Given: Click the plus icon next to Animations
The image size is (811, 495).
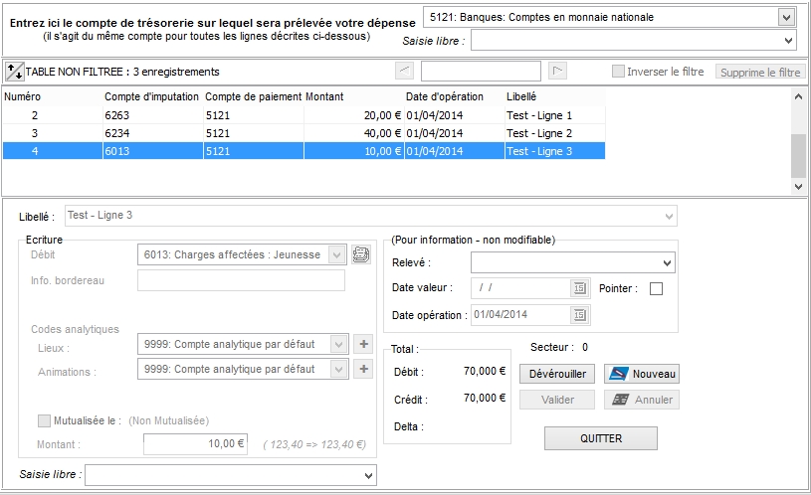Looking at the screenshot, I should (362, 370).
